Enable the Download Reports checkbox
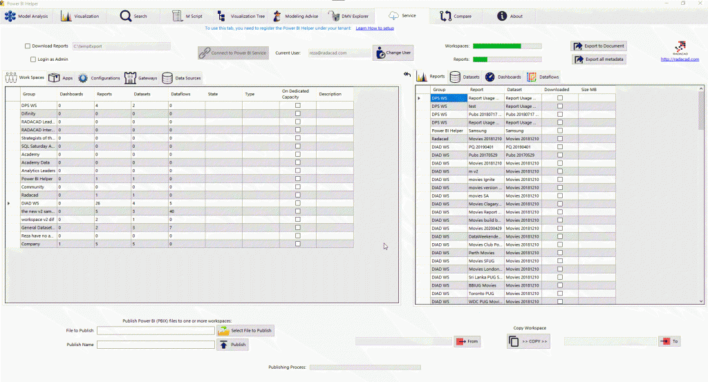This screenshot has width=708, height=382. click(28, 46)
